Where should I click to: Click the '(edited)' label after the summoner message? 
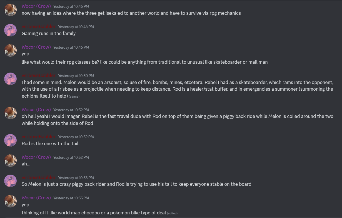coord(74,96)
